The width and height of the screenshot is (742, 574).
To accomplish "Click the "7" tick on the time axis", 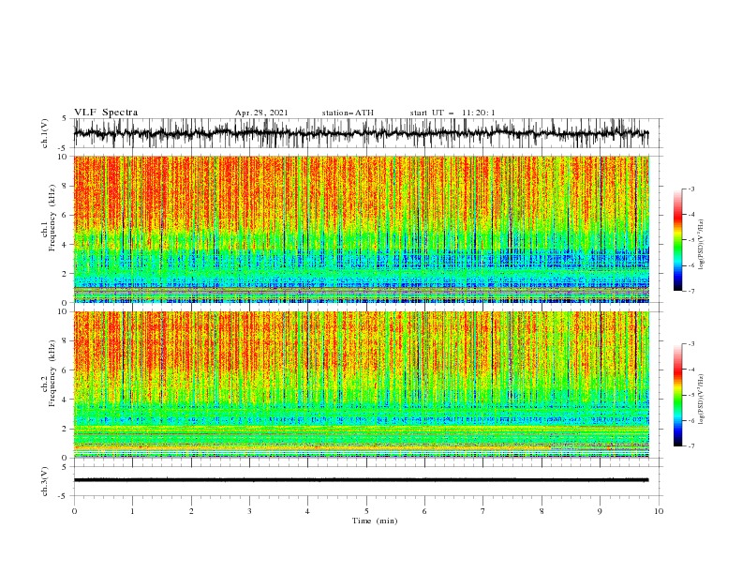I will (x=483, y=511).
